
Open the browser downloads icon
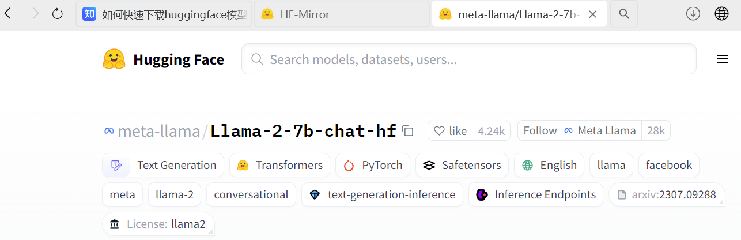point(693,14)
